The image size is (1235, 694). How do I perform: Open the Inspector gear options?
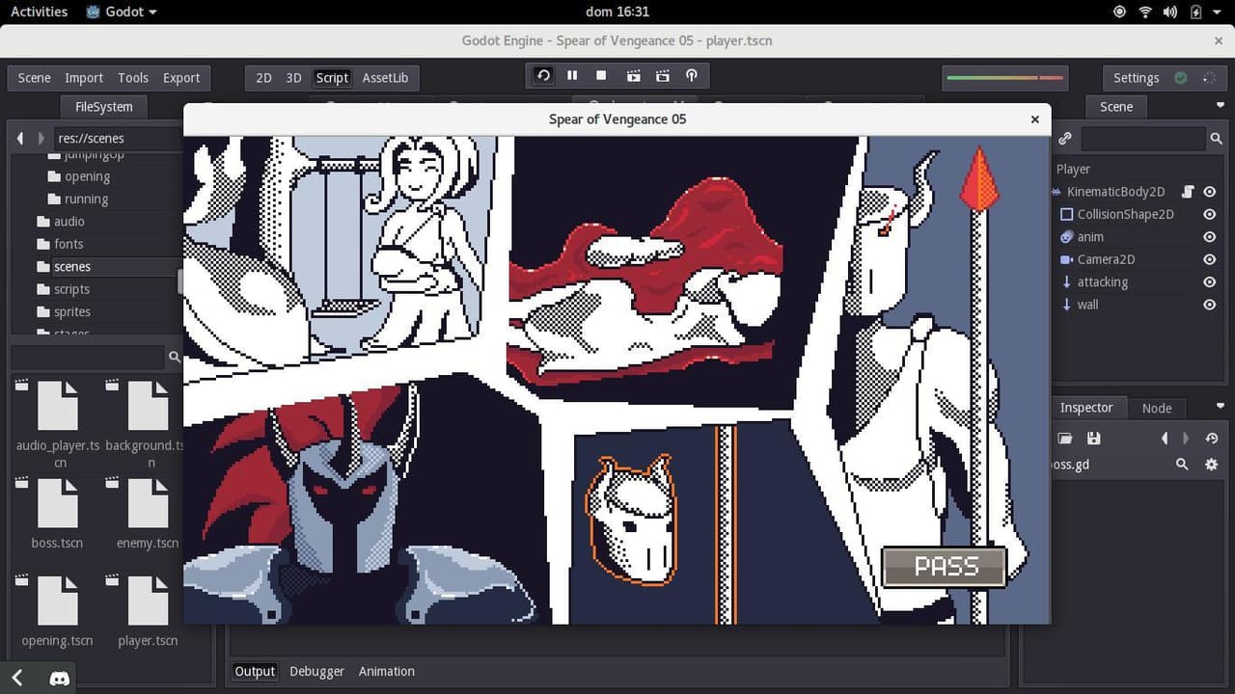coord(1212,465)
